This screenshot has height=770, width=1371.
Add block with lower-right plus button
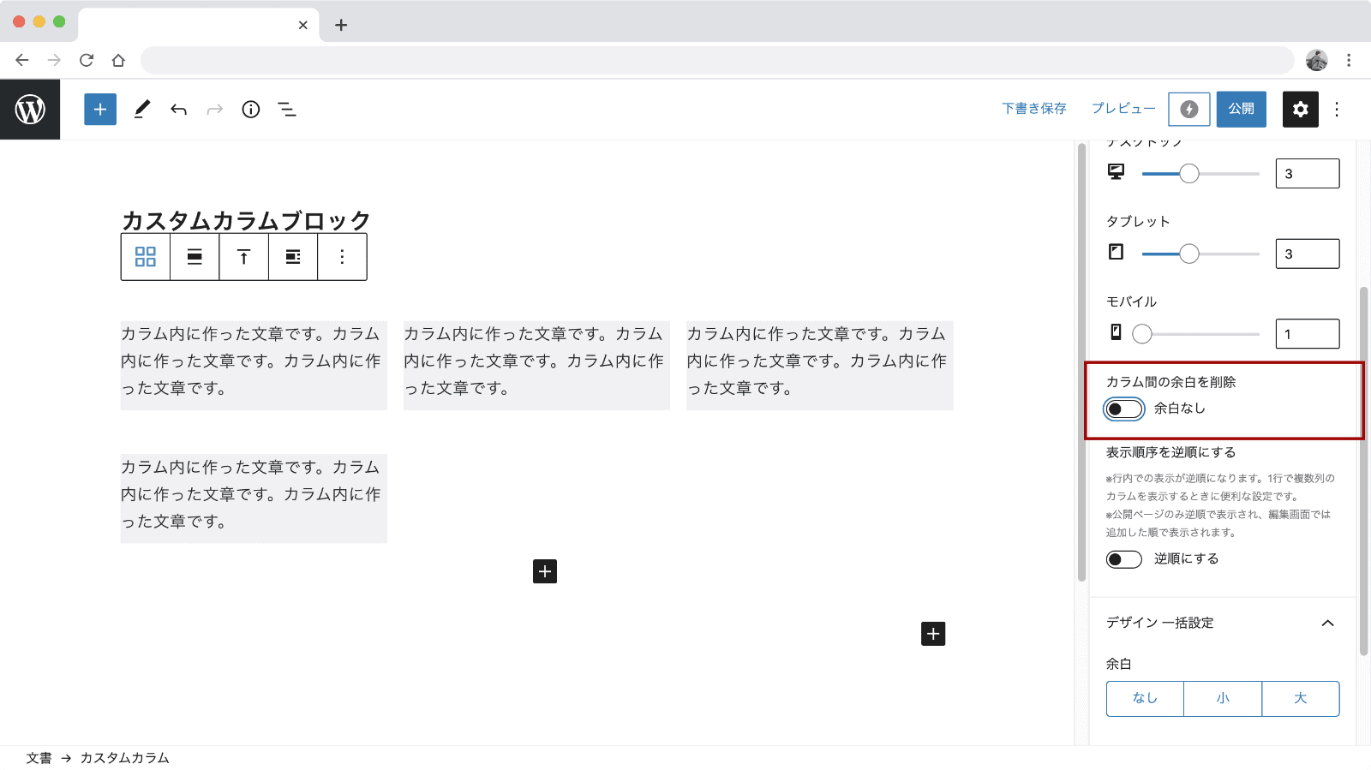(x=933, y=634)
